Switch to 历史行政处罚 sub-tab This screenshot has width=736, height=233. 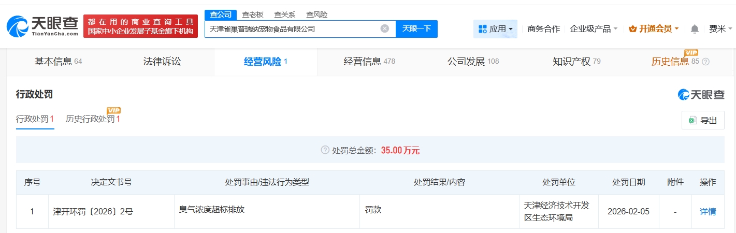tap(92, 119)
